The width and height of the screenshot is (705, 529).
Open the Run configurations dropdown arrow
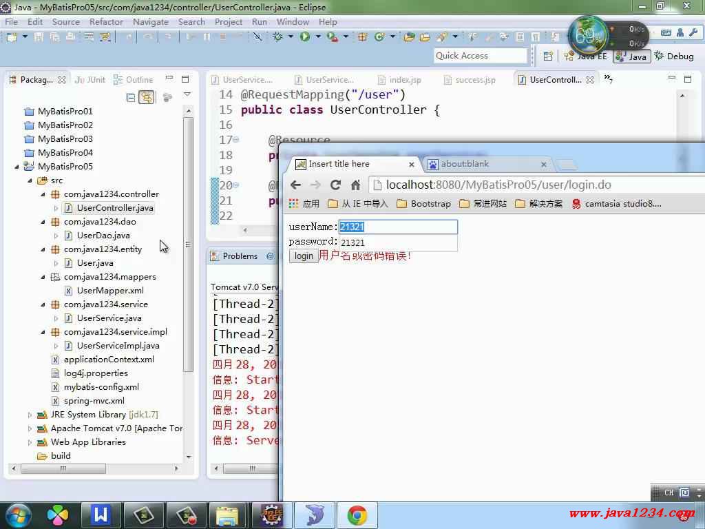[318, 37]
